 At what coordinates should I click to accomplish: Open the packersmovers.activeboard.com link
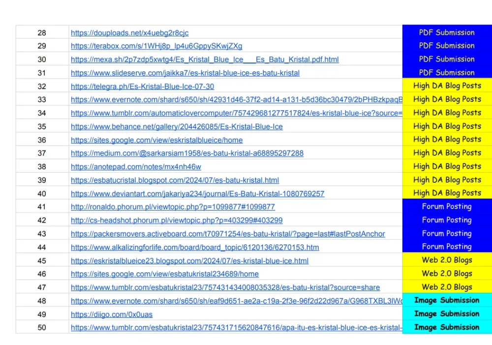pos(228,234)
